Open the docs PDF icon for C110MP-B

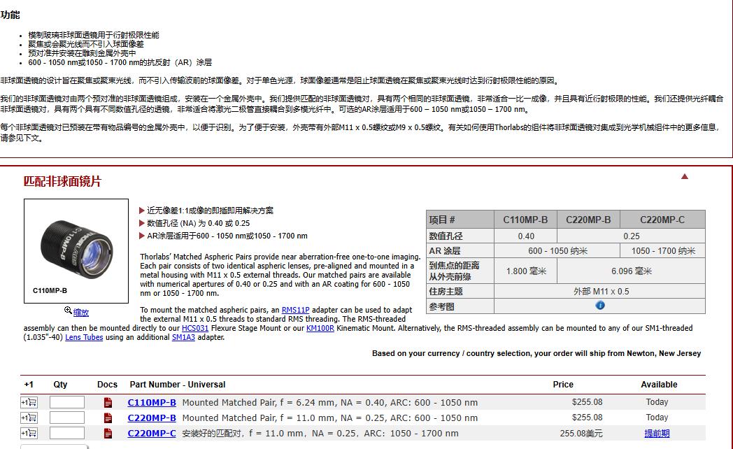(108, 402)
